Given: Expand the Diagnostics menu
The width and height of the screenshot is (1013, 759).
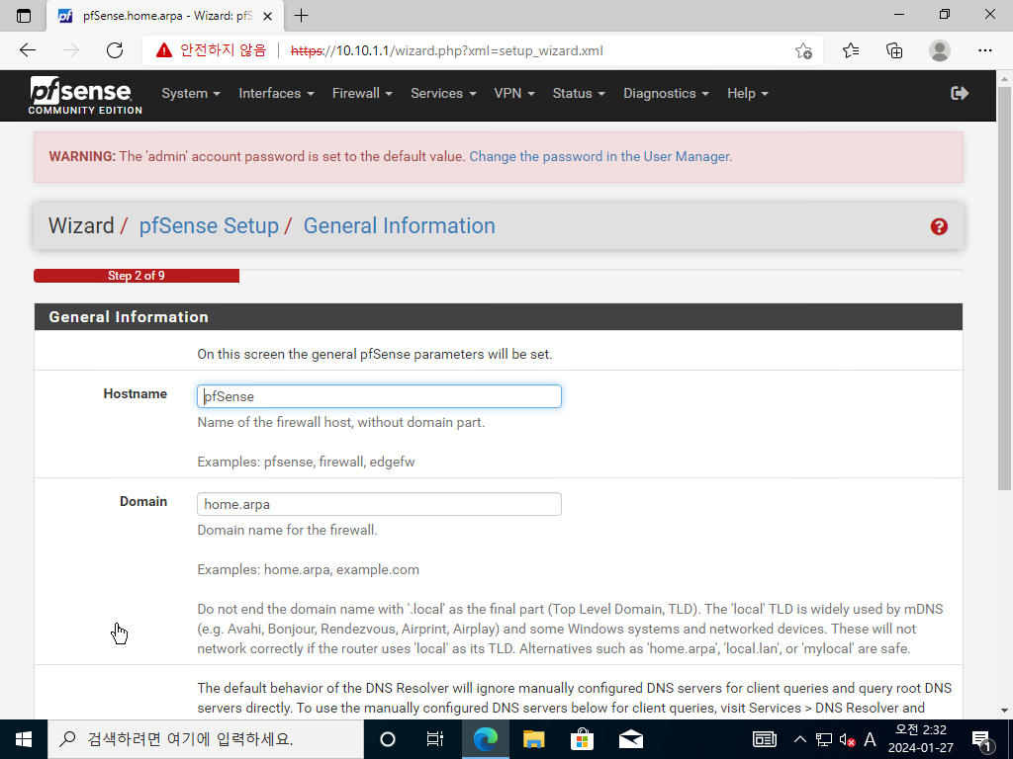Looking at the screenshot, I should [x=666, y=94].
